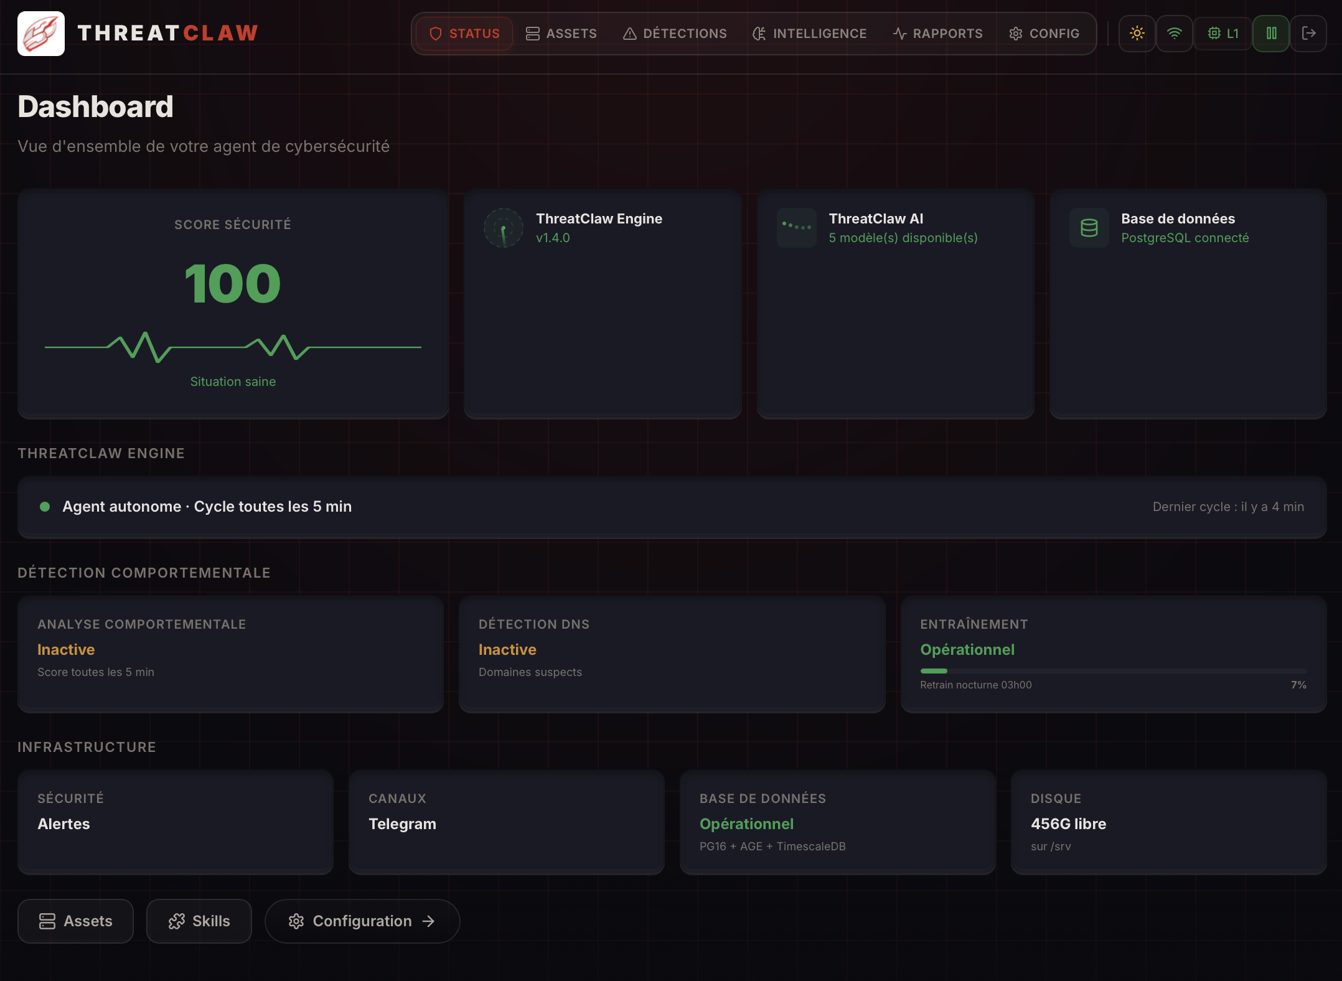Open the Assets tab via its server icon
The width and height of the screenshot is (1342, 981).
coord(533,34)
